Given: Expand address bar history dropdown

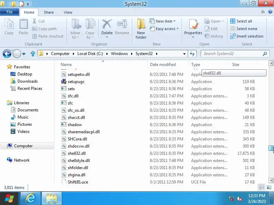Looking at the screenshot, I should [184, 54].
